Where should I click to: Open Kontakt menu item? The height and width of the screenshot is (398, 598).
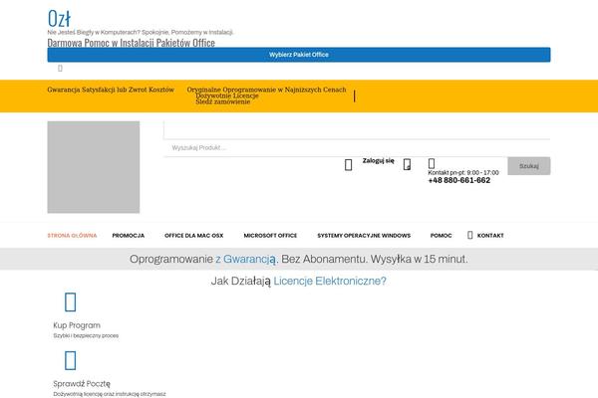point(490,236)
